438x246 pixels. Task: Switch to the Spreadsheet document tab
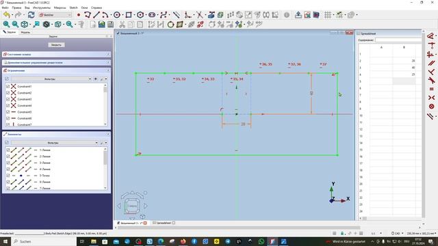pos(164,223)
